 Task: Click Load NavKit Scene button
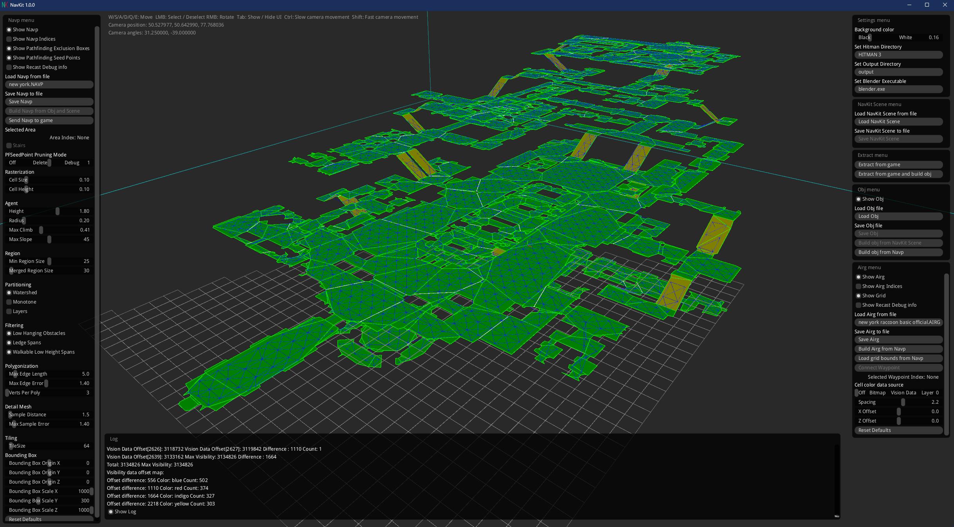point(898,122)
